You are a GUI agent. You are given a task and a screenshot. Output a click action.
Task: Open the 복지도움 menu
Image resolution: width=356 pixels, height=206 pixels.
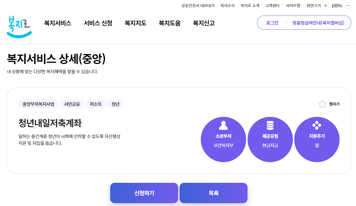point(169,23)
